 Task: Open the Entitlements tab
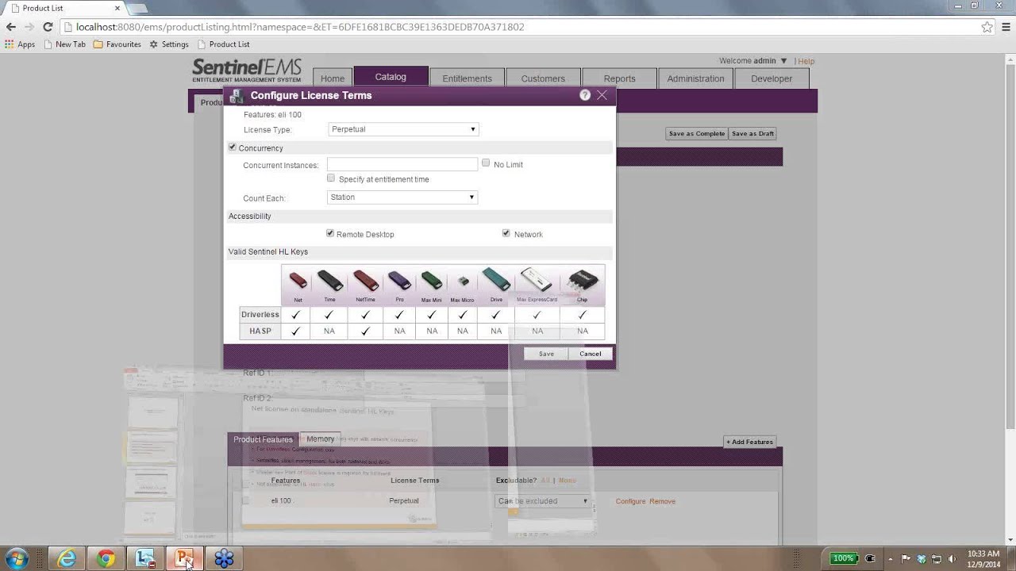(467, 79)
